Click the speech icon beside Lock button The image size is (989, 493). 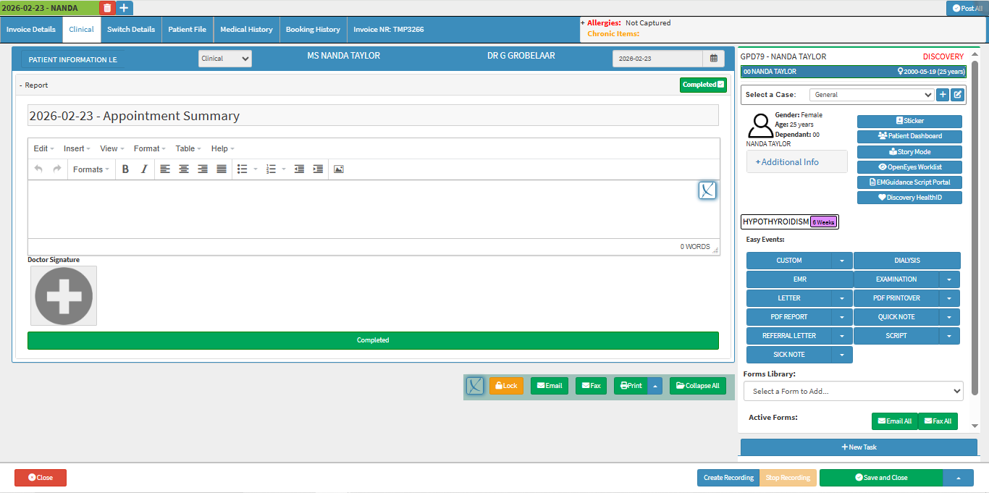tap(475, 386)
